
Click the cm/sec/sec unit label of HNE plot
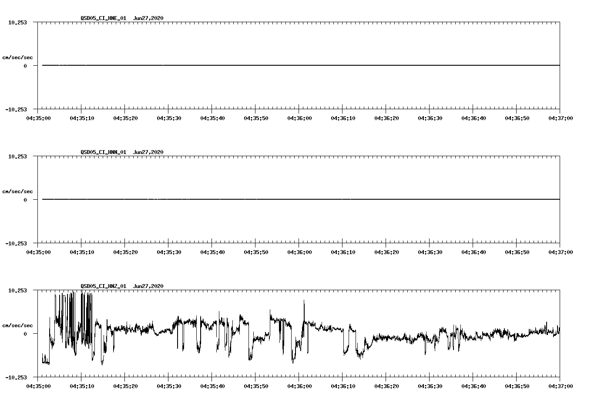click(x=17, y=57)
